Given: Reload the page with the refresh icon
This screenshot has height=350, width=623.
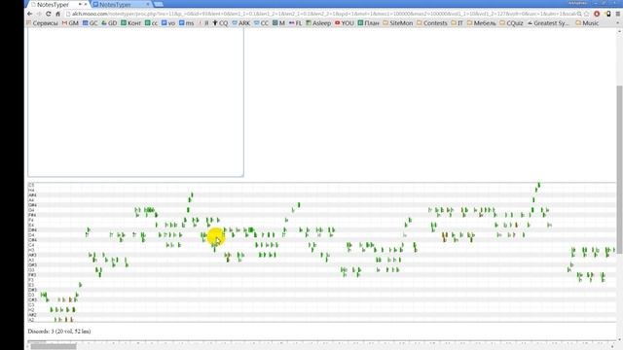Looking at the screenshot, I should (x=48, y=14).
